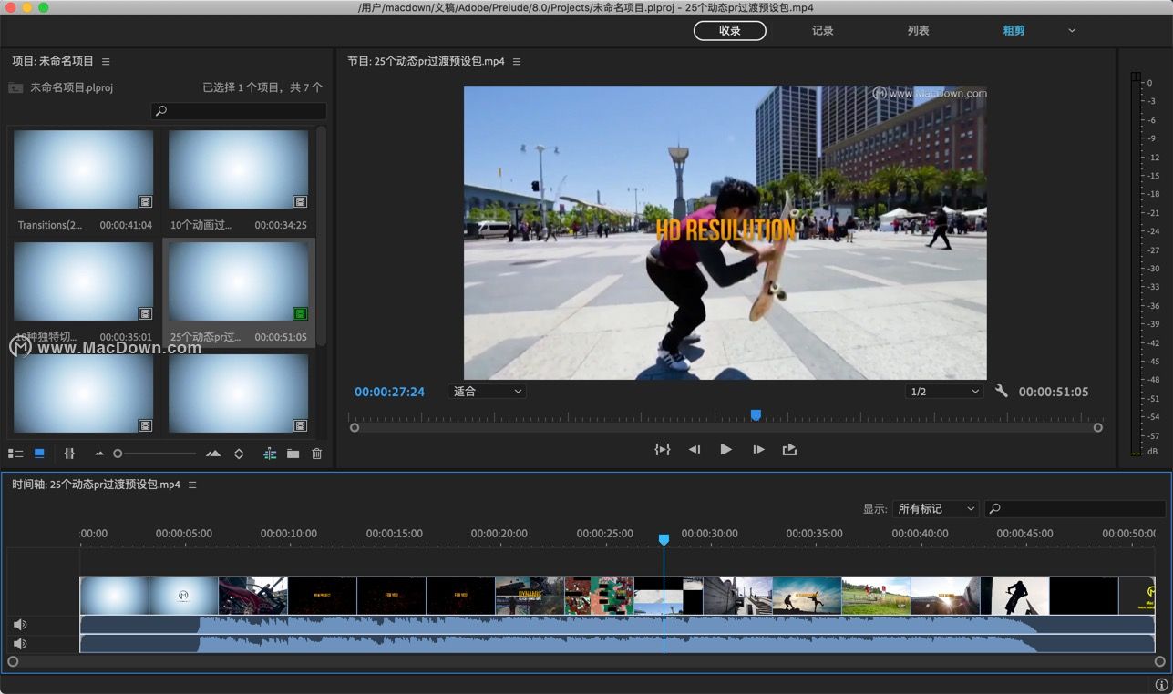Click monitor zoom bar right handle

pyautogui.click(x=1098, y=427)
